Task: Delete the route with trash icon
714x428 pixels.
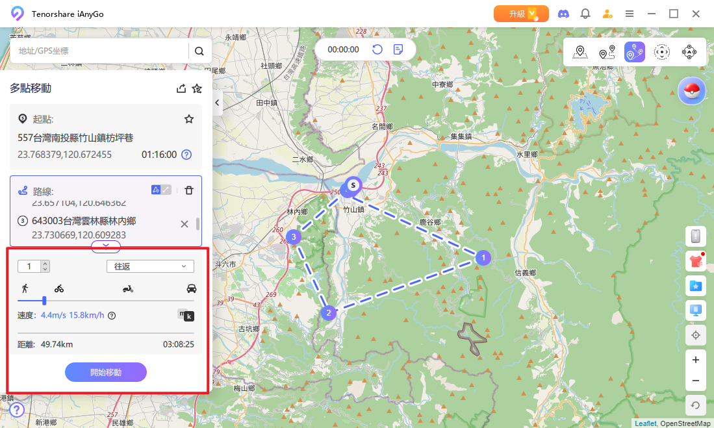Action: pos(189,190)
